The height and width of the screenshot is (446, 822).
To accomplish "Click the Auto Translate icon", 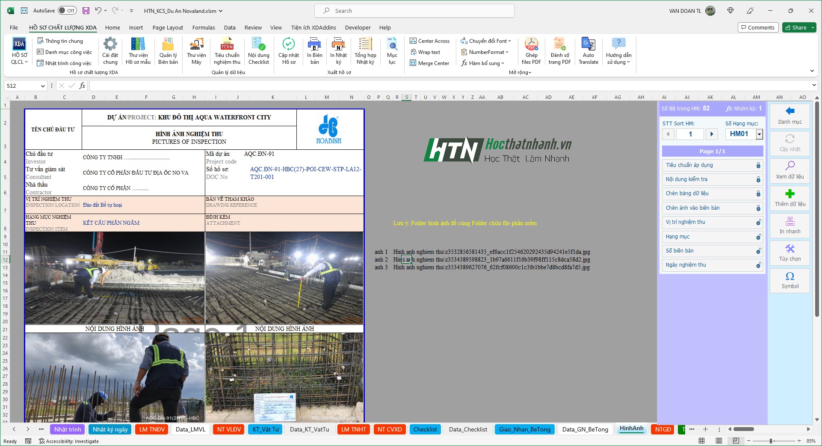I will click(x=588, y=51).
